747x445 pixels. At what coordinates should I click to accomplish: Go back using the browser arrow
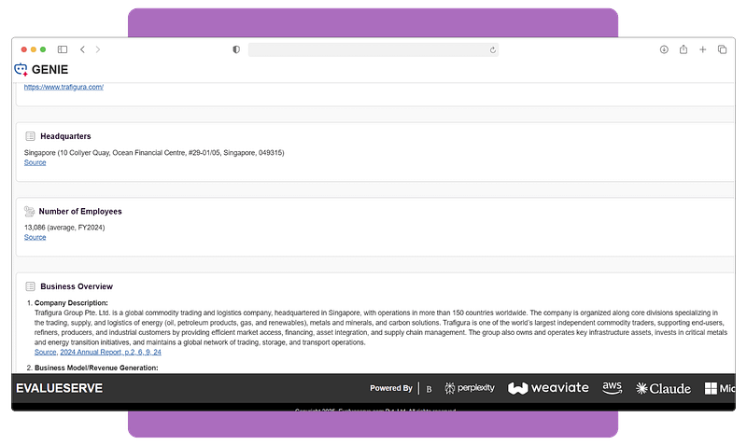(82, 49)
